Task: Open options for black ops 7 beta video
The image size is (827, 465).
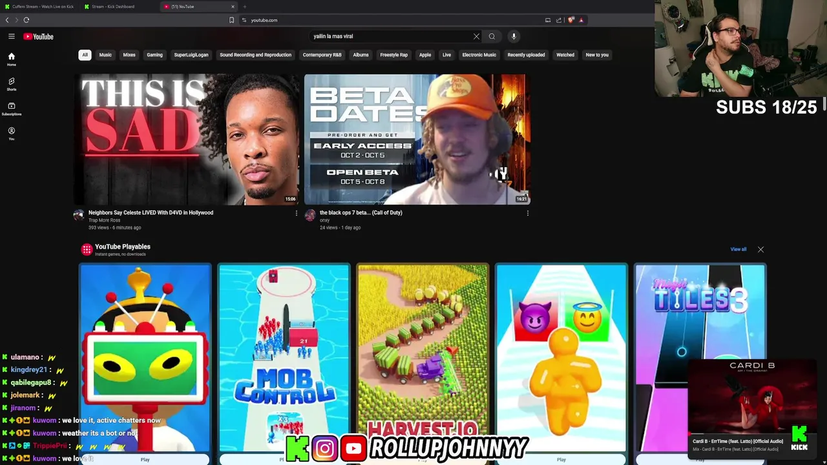Action: point(528,213)
